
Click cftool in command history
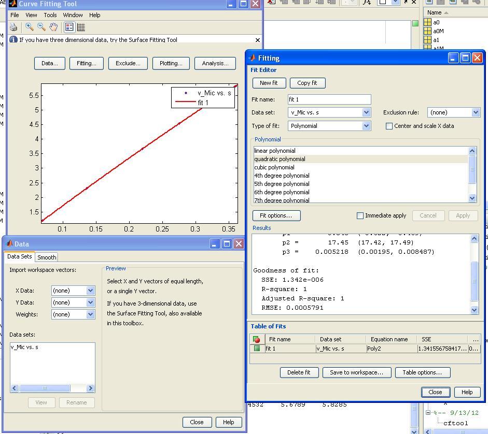(x=456, y=423)
